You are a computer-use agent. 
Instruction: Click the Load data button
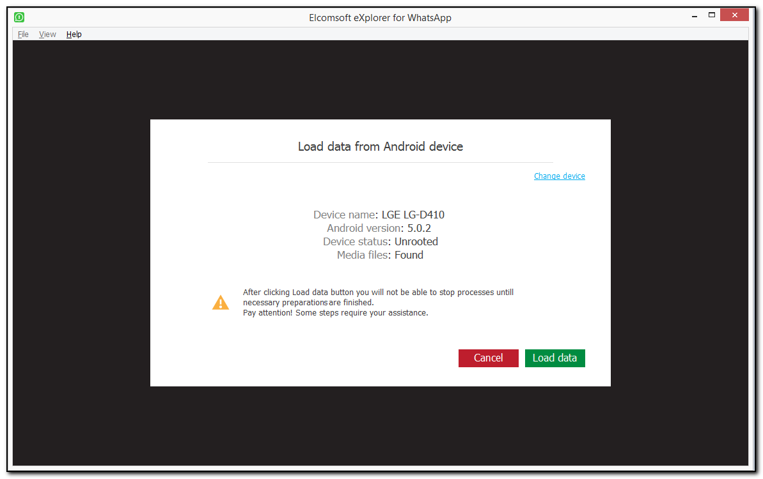coord(555,358)
